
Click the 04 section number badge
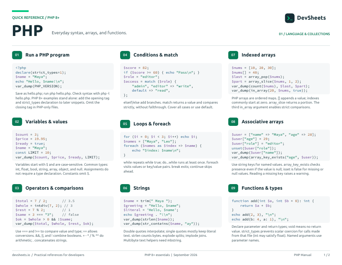coord(125,55)
